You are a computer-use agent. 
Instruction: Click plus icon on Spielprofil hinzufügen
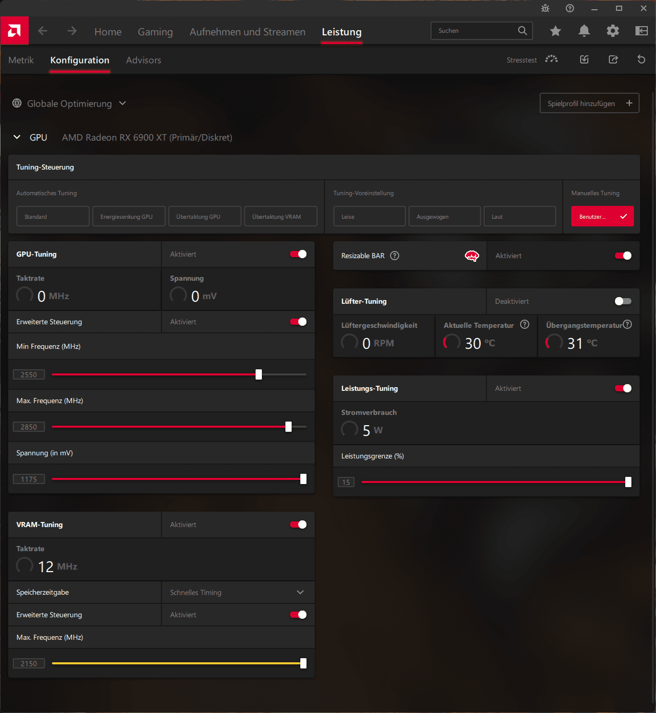point(629,103)
